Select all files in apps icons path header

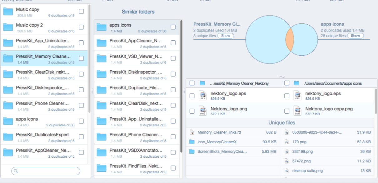click(x=286, y=83)
